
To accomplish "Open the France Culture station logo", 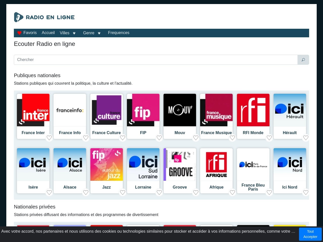I will 106,110.
